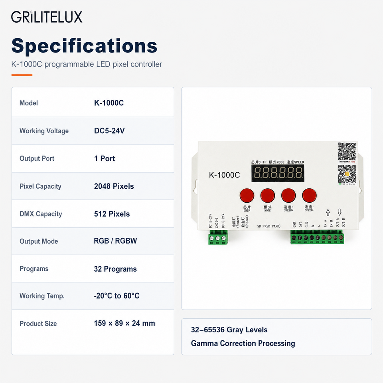The height and width of the screenshot is (383, 383).
Task: Click the down arrow above OUT A
Action: [x=339, y=212]
